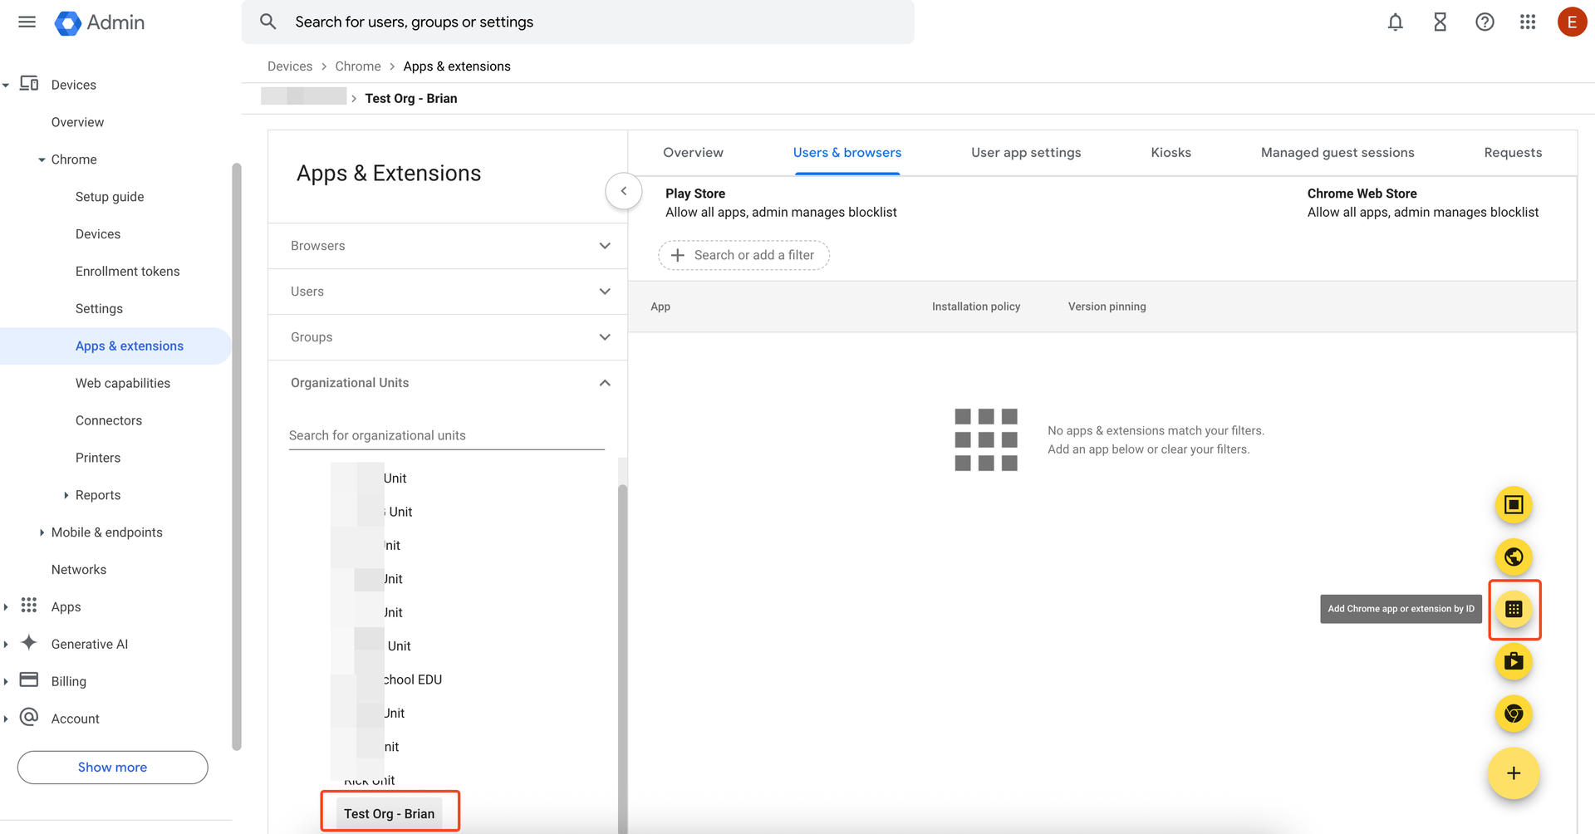Open the notifications bell
The image size is (1595, 834).
pos(1396,22)
